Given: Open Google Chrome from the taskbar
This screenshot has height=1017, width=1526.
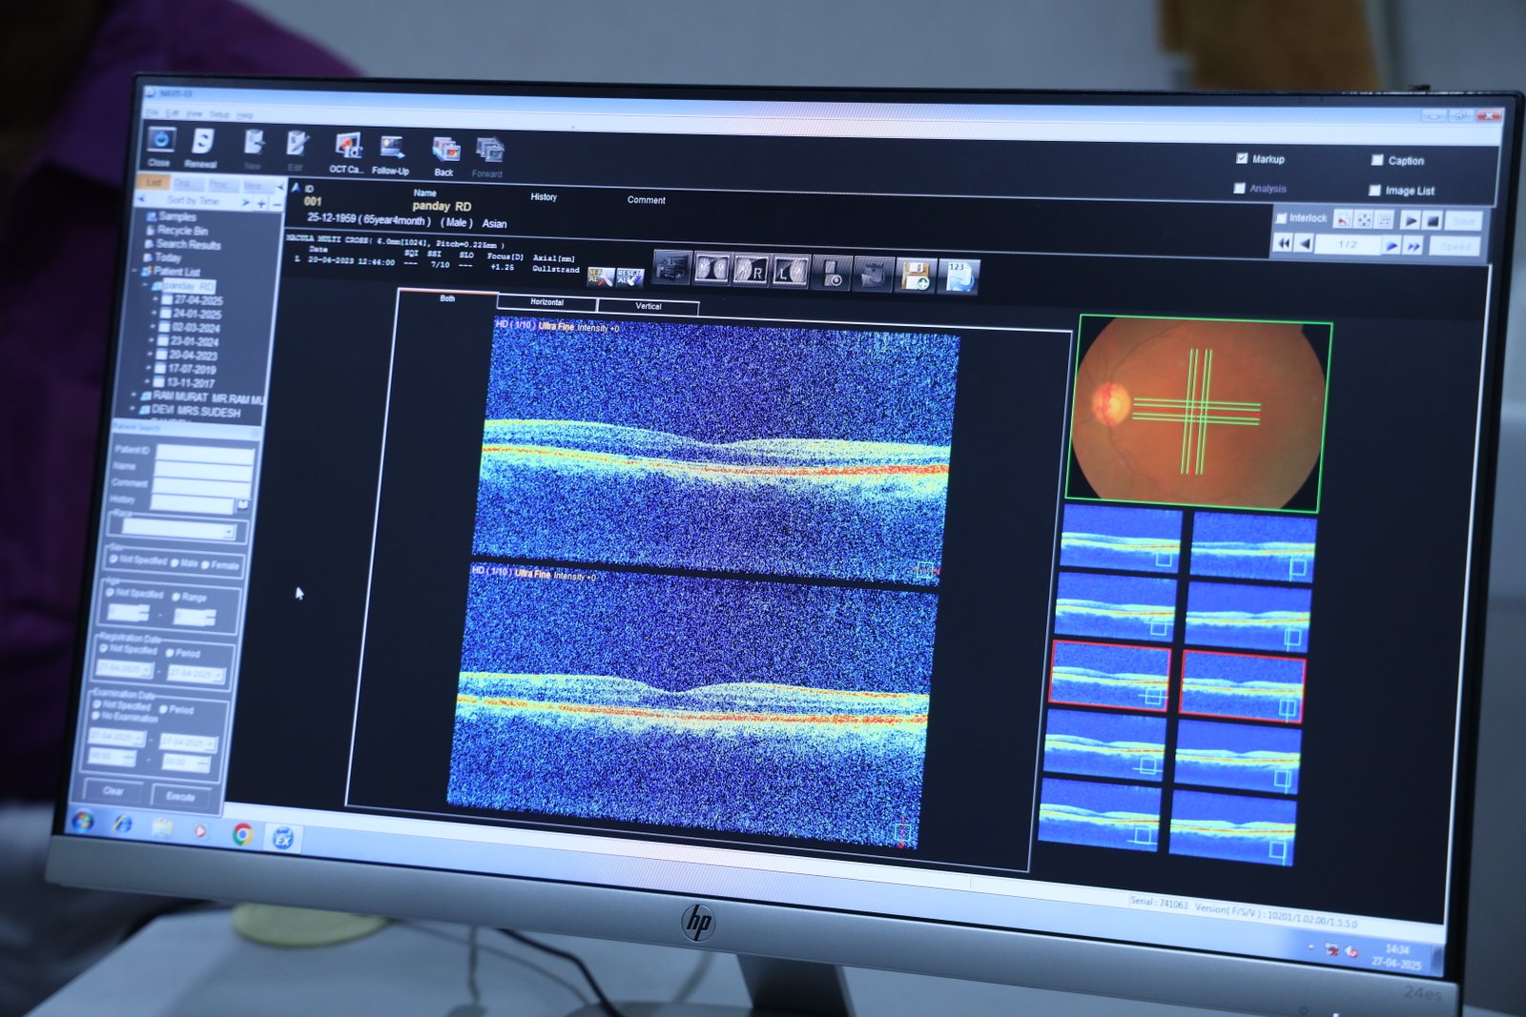Looking at the screenshot, I should pyautogui.click(x=242, y=835).
